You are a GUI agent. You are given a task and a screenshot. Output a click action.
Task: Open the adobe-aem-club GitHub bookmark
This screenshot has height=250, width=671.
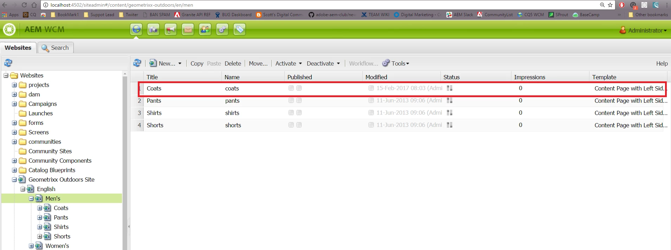333,15
